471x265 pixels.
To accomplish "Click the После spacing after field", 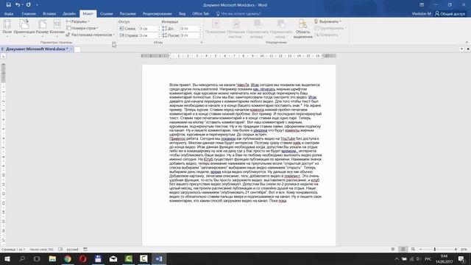I will (x=190, y=35).
